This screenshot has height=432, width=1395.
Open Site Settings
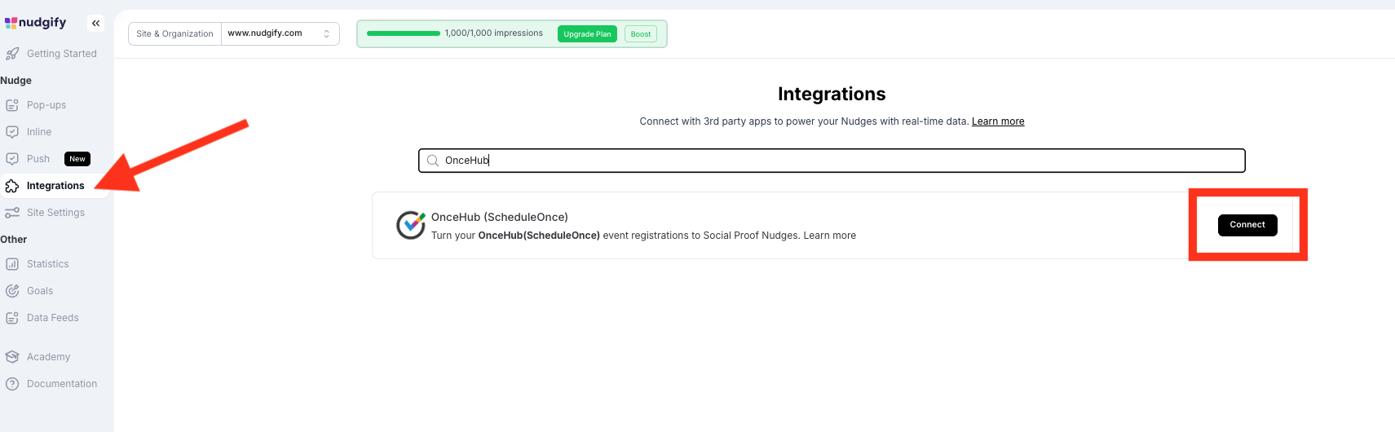55,213
